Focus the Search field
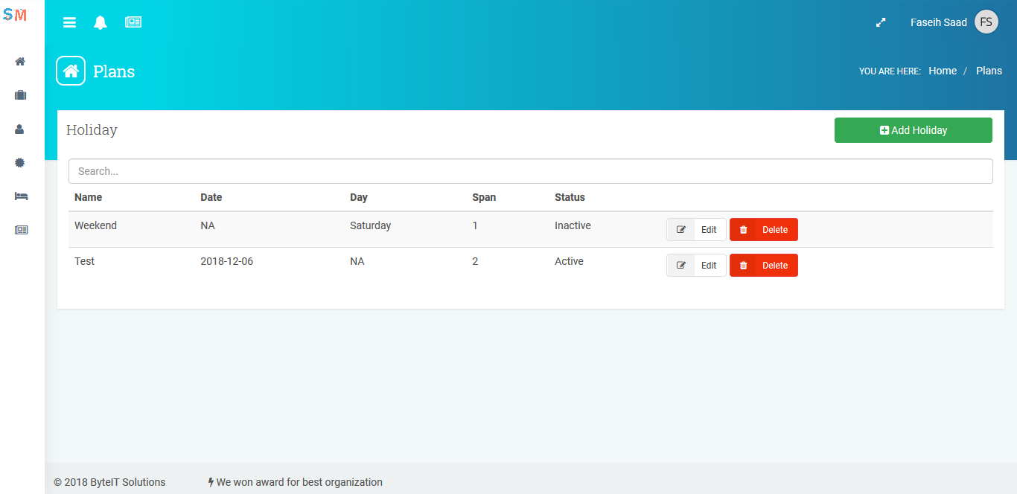 [531, 171]
